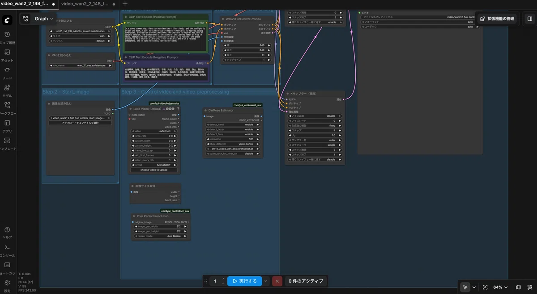Viewport: 537px width, 294px height.
Task: Open the bbox_detector yolox_l.onnx combo
Action: [232, 144]
